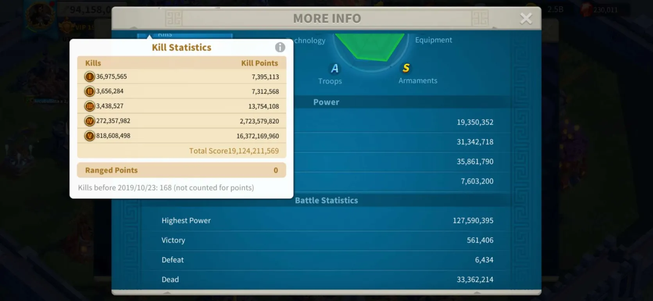Click the Armaments grade S badge
The height and width of the screenshot is (301, 653).
click(406, 68)
